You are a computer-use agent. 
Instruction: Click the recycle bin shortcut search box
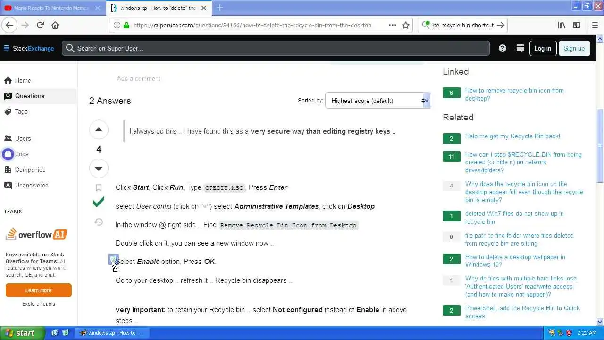462,25
